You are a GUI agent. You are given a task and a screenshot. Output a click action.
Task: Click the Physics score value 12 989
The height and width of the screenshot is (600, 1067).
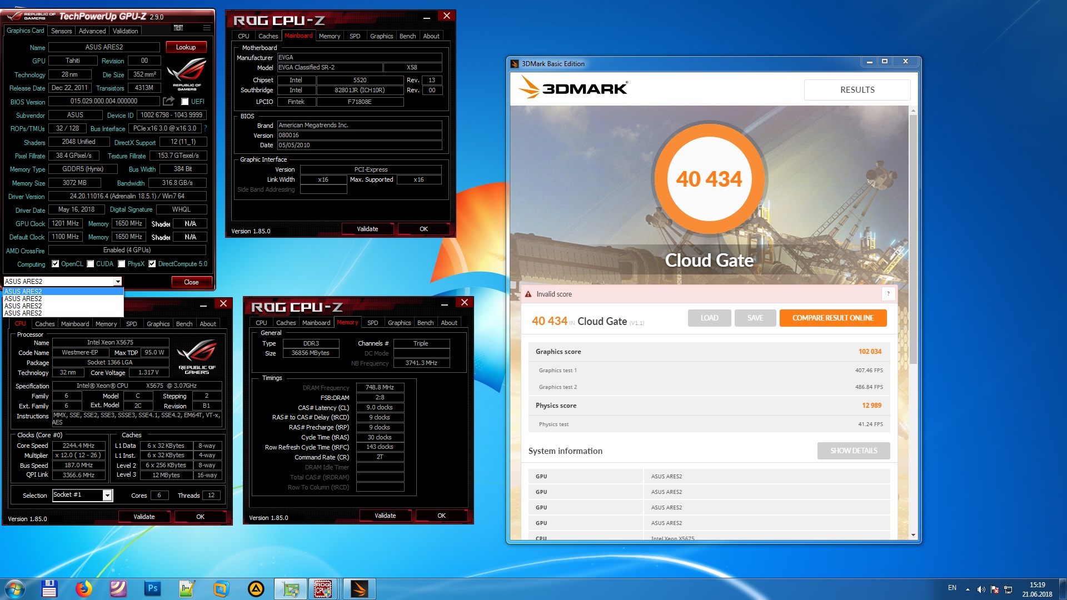[871, 406]
